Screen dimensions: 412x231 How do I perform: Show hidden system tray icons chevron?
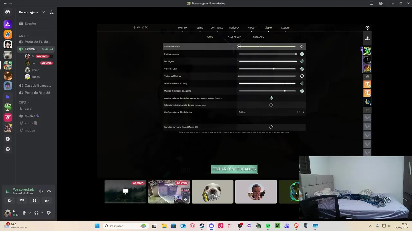point(370,226)
